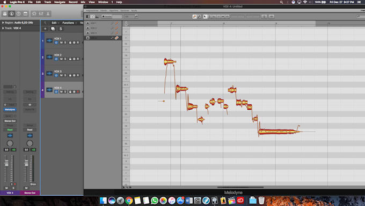This screenshot has width=365, height=206.
Task: Toggle VOX 2 visibility in Melodyne track list
Action: (87, 28)
